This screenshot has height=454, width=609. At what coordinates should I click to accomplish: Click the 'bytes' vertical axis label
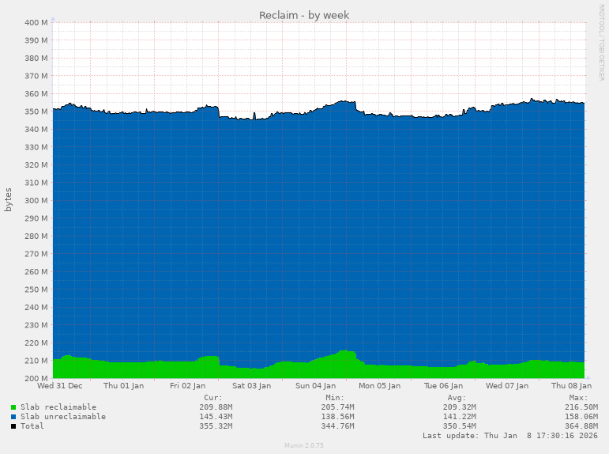click(9, 199)
